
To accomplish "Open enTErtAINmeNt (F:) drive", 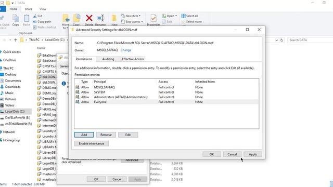I will [x=18, y=124].
